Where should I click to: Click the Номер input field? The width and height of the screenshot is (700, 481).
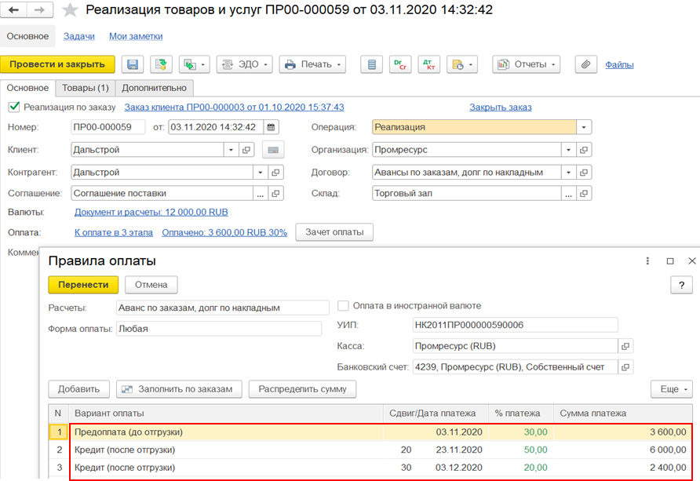click(x=108, y=127)
